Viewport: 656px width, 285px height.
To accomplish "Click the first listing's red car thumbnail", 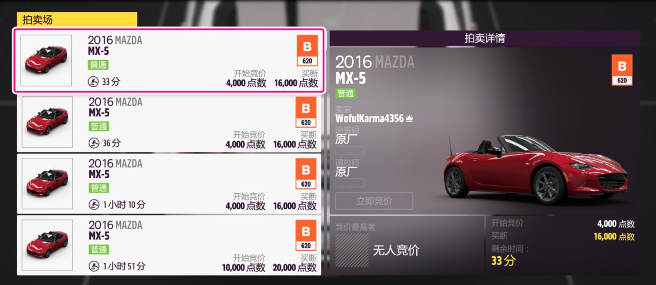I will 46,60.
